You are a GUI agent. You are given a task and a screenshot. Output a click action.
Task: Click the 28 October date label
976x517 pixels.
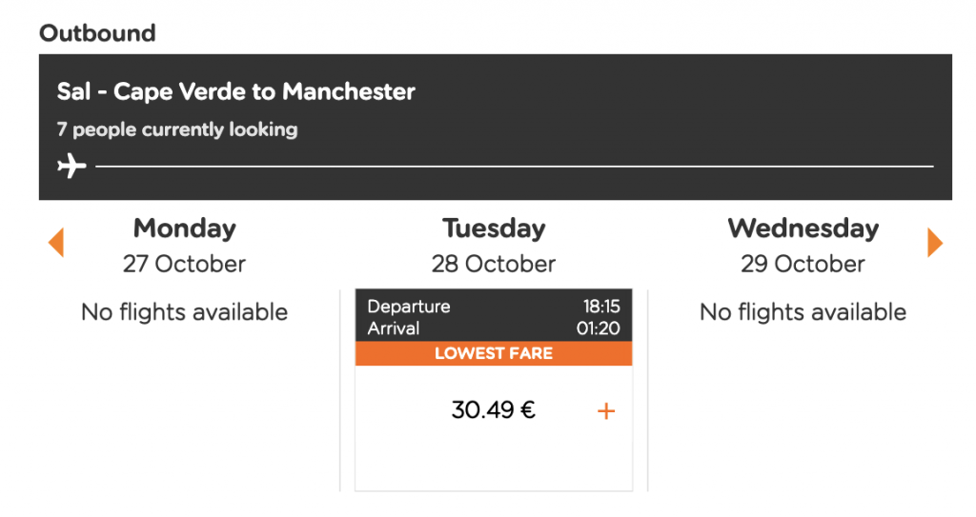tap(494, 264)
